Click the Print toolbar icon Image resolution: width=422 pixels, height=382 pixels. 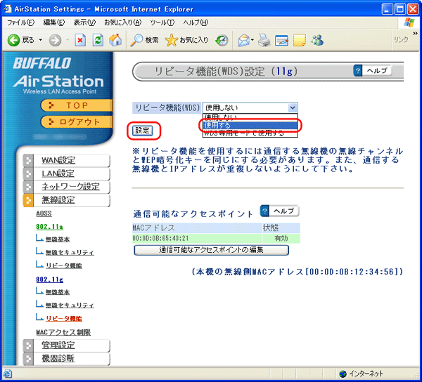(x=264, y=40)
